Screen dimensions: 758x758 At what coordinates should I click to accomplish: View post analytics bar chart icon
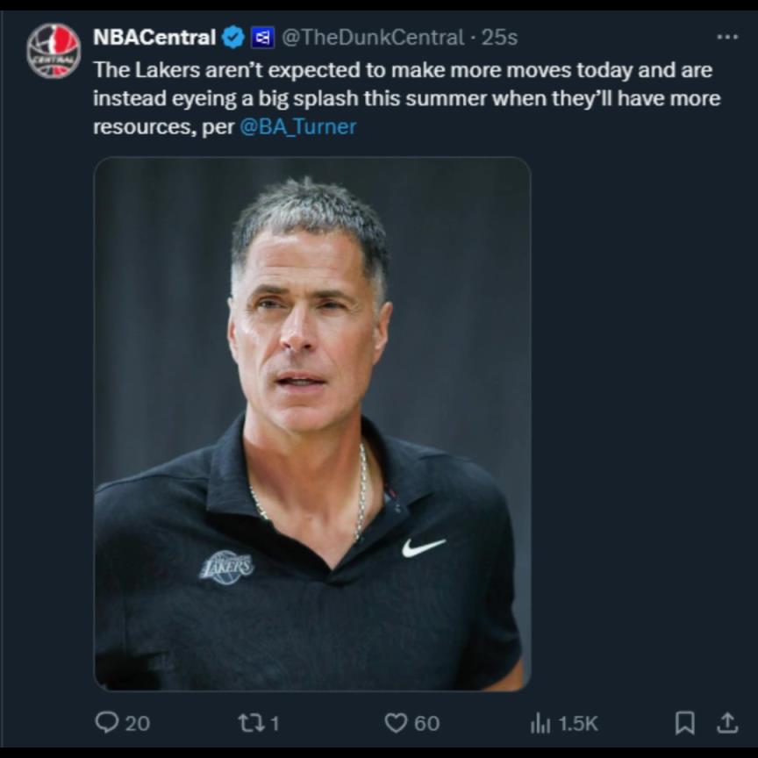pyautogui.click(x=540, y=722)
